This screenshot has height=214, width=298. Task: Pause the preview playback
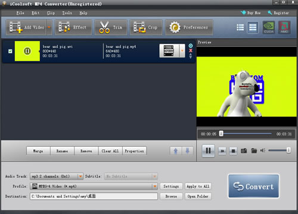coord(208,151)
